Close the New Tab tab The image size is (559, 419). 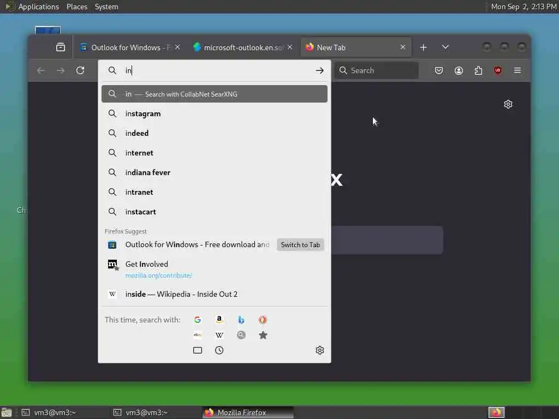coord(403,47)
